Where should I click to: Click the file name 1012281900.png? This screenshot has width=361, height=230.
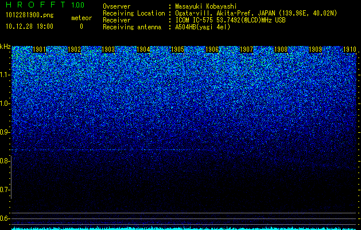[x=30, y=16]
